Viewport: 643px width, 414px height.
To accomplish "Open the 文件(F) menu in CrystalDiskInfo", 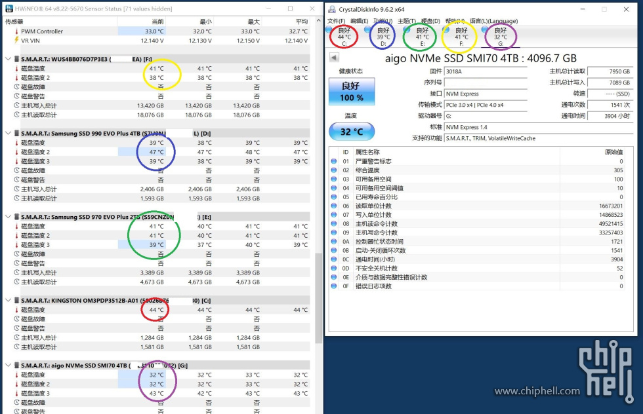I will pos(336,21).
